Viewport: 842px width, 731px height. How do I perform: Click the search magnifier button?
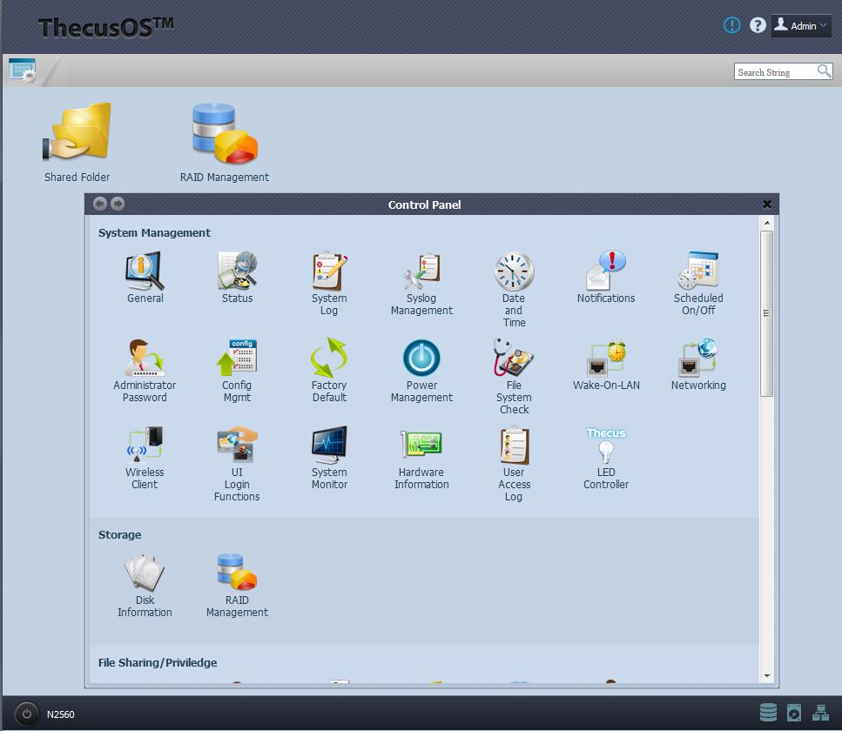tap(825, 71)
